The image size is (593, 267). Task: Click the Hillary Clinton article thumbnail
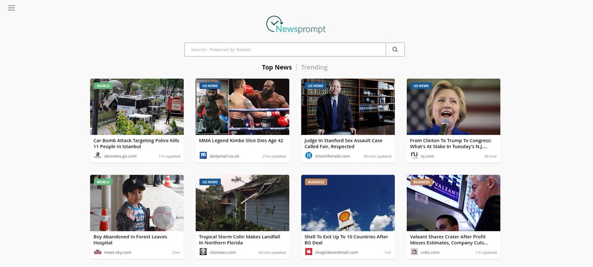click(453, 107)
